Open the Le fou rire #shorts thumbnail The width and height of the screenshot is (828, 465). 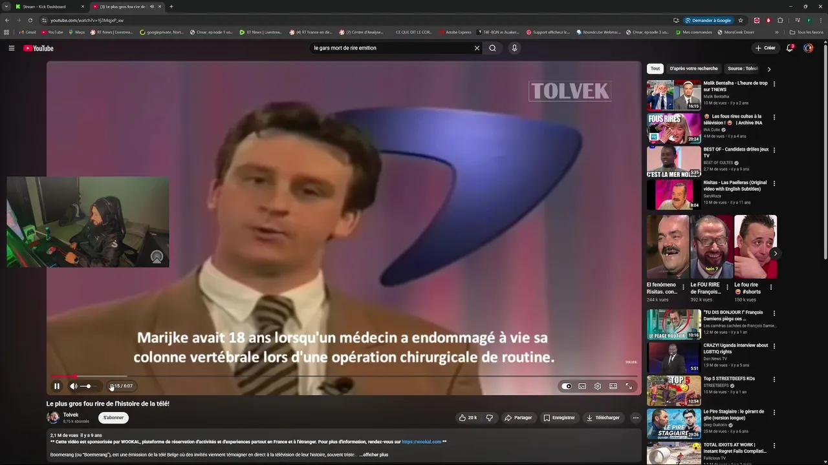tap(756, 247)
